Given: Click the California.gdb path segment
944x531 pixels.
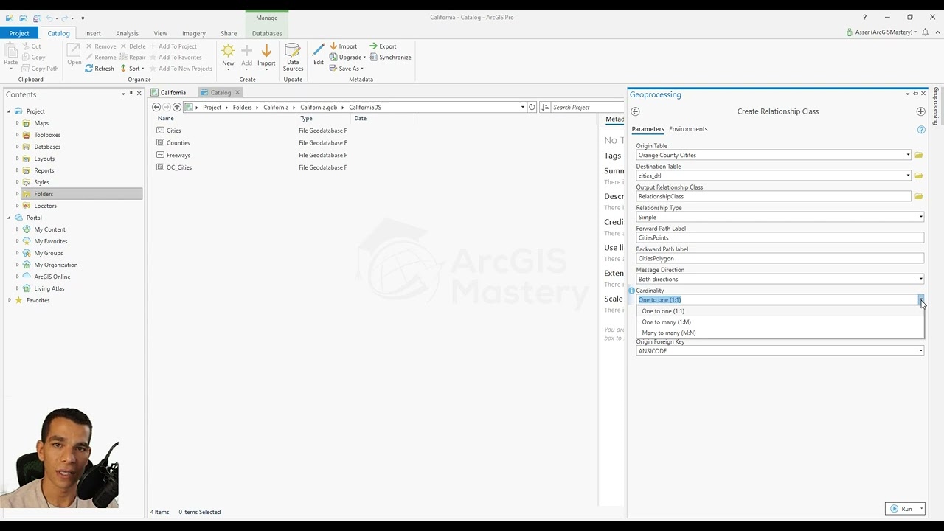Looking at the screenshot, I should (319, 108).
